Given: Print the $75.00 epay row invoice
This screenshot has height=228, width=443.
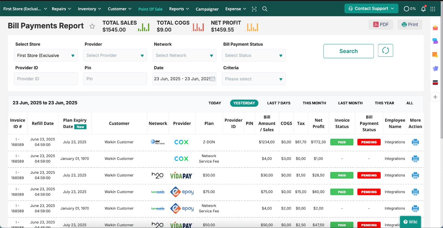Looking at the screenshot, I should (x=415, y=192).
